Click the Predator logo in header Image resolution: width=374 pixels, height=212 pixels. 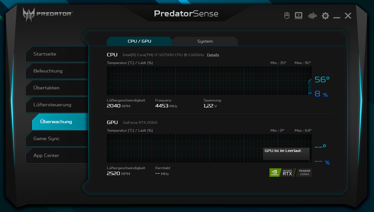47,15
